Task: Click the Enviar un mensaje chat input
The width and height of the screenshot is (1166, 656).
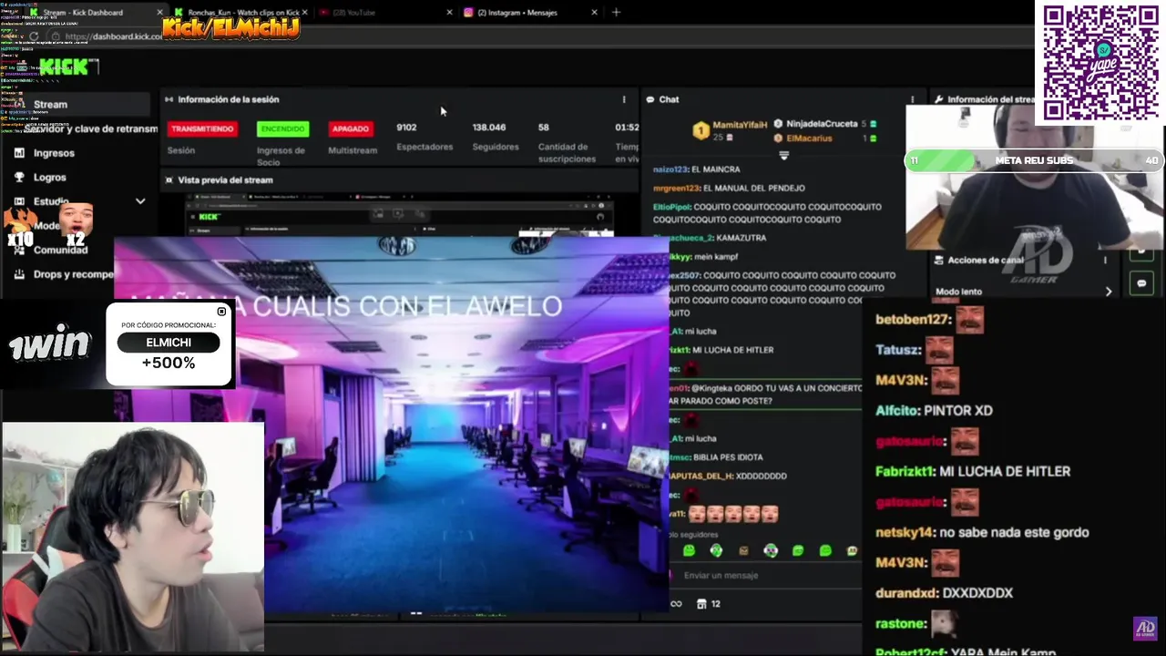Action: [x=765, y=575]
